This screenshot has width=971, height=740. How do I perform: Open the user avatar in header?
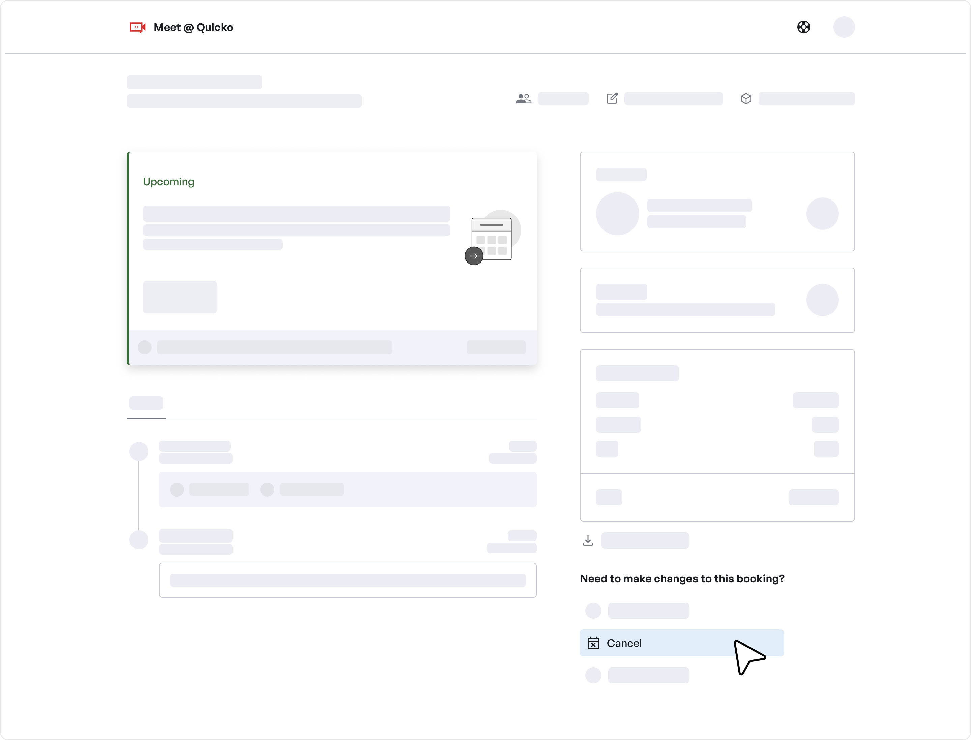point(844,27)
